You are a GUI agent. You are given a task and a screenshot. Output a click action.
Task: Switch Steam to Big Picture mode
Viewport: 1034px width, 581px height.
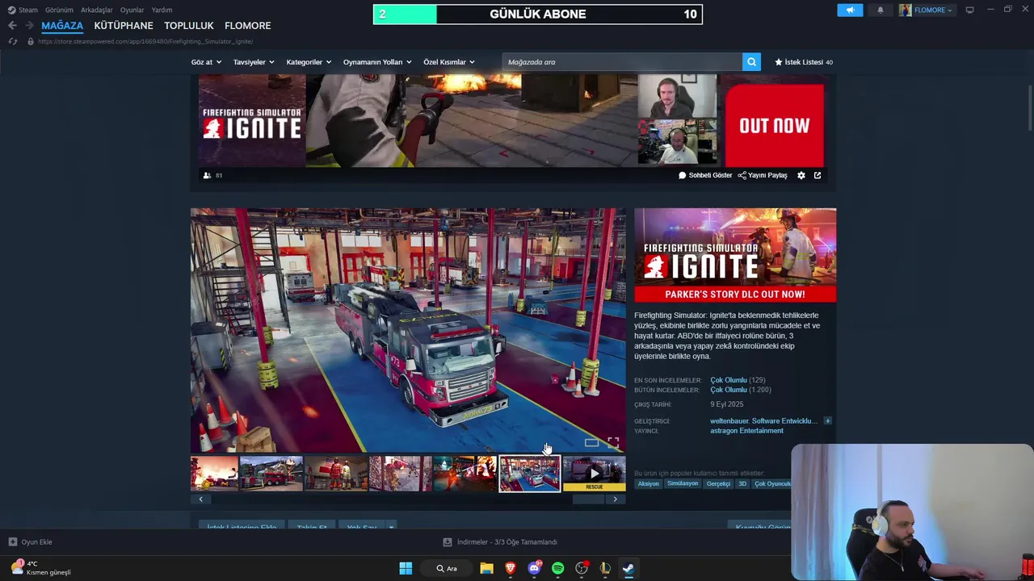tap(969, 10)
